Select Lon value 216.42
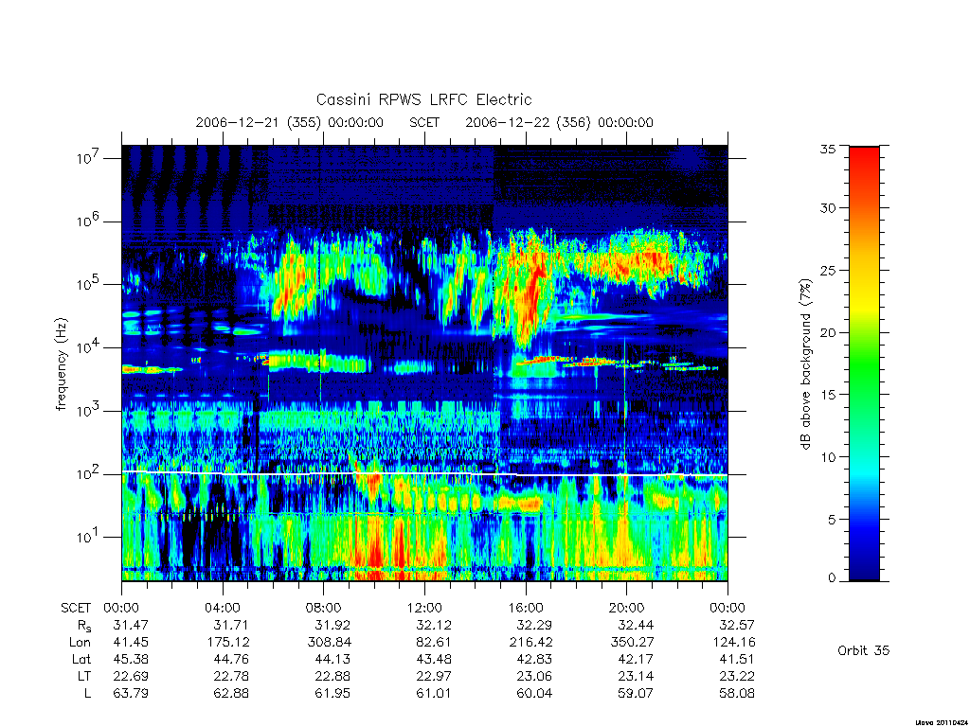970x727 pixels. click(530, 643)
